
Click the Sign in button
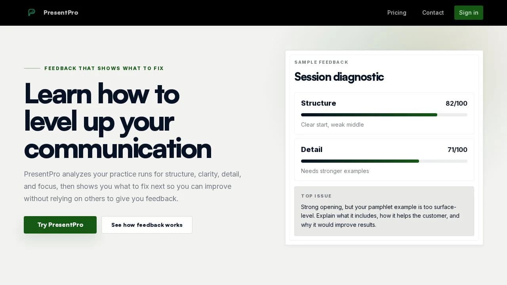coord(469,13)
